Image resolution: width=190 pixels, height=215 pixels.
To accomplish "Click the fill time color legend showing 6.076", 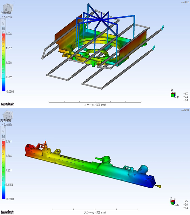I will pos(3,63).
